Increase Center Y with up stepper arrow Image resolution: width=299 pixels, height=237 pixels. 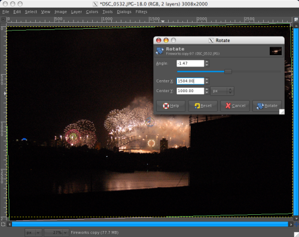[x=207, y=89]
